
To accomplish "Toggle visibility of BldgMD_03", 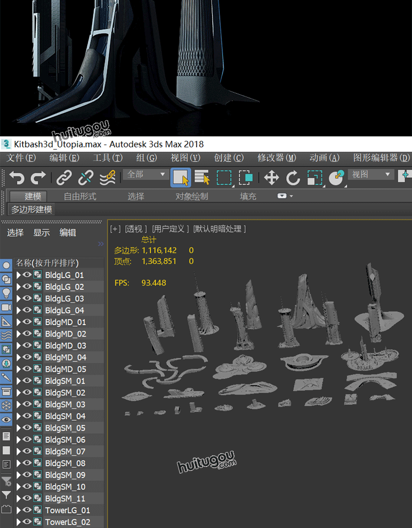I will pos(27,345).
